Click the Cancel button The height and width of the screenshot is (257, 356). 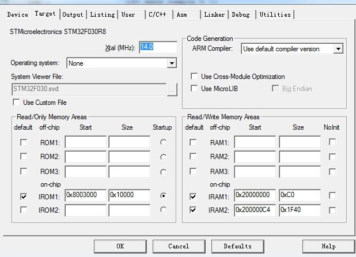tap(179, 247)
